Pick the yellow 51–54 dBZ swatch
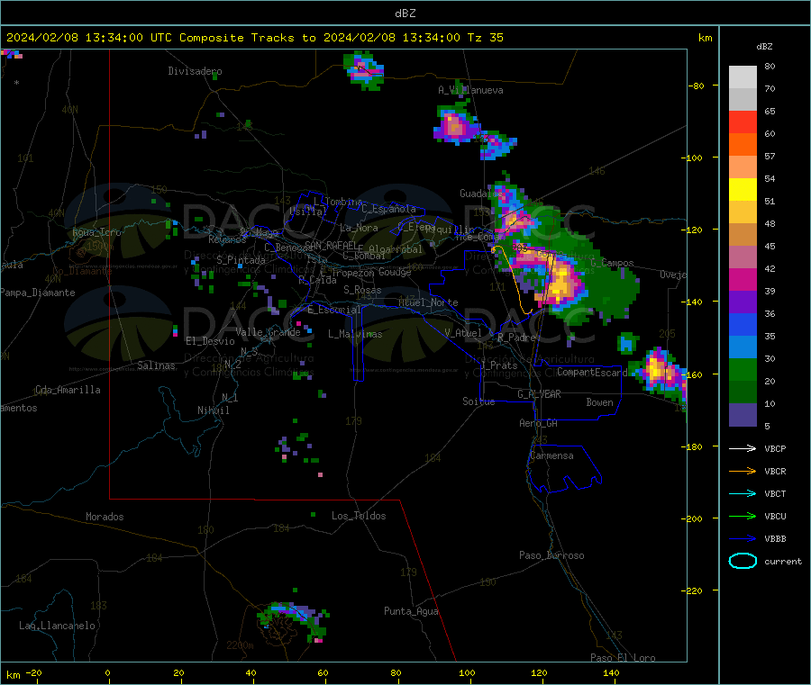This screenshot has height=685, width=811. (x=743, y=190)
